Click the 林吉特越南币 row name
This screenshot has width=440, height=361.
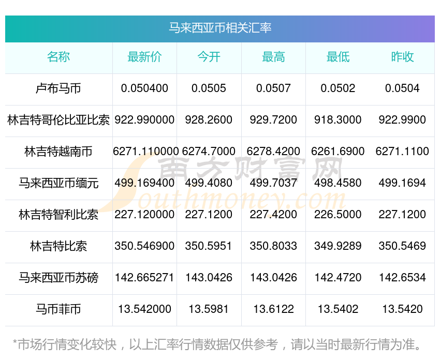58,152
